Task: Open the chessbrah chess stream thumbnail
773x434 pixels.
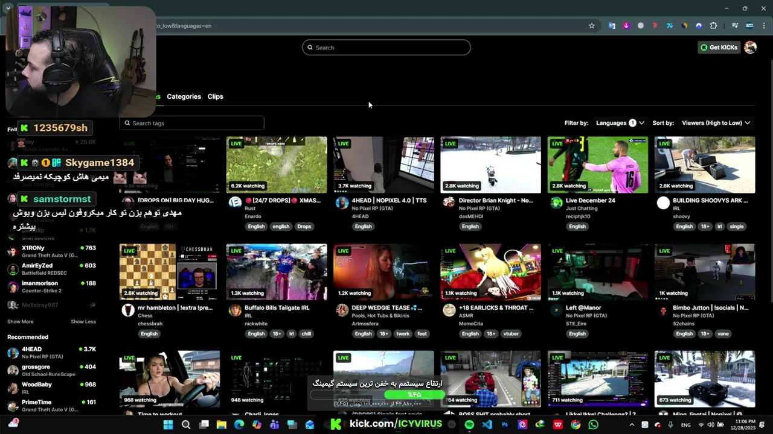Action: pyautogui.click(x=170, y=272)
